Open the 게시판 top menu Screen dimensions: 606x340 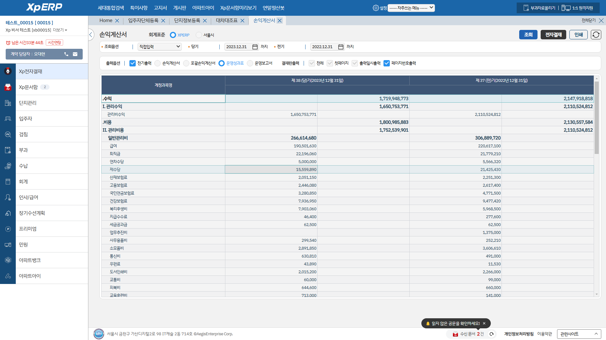(180, 8)
